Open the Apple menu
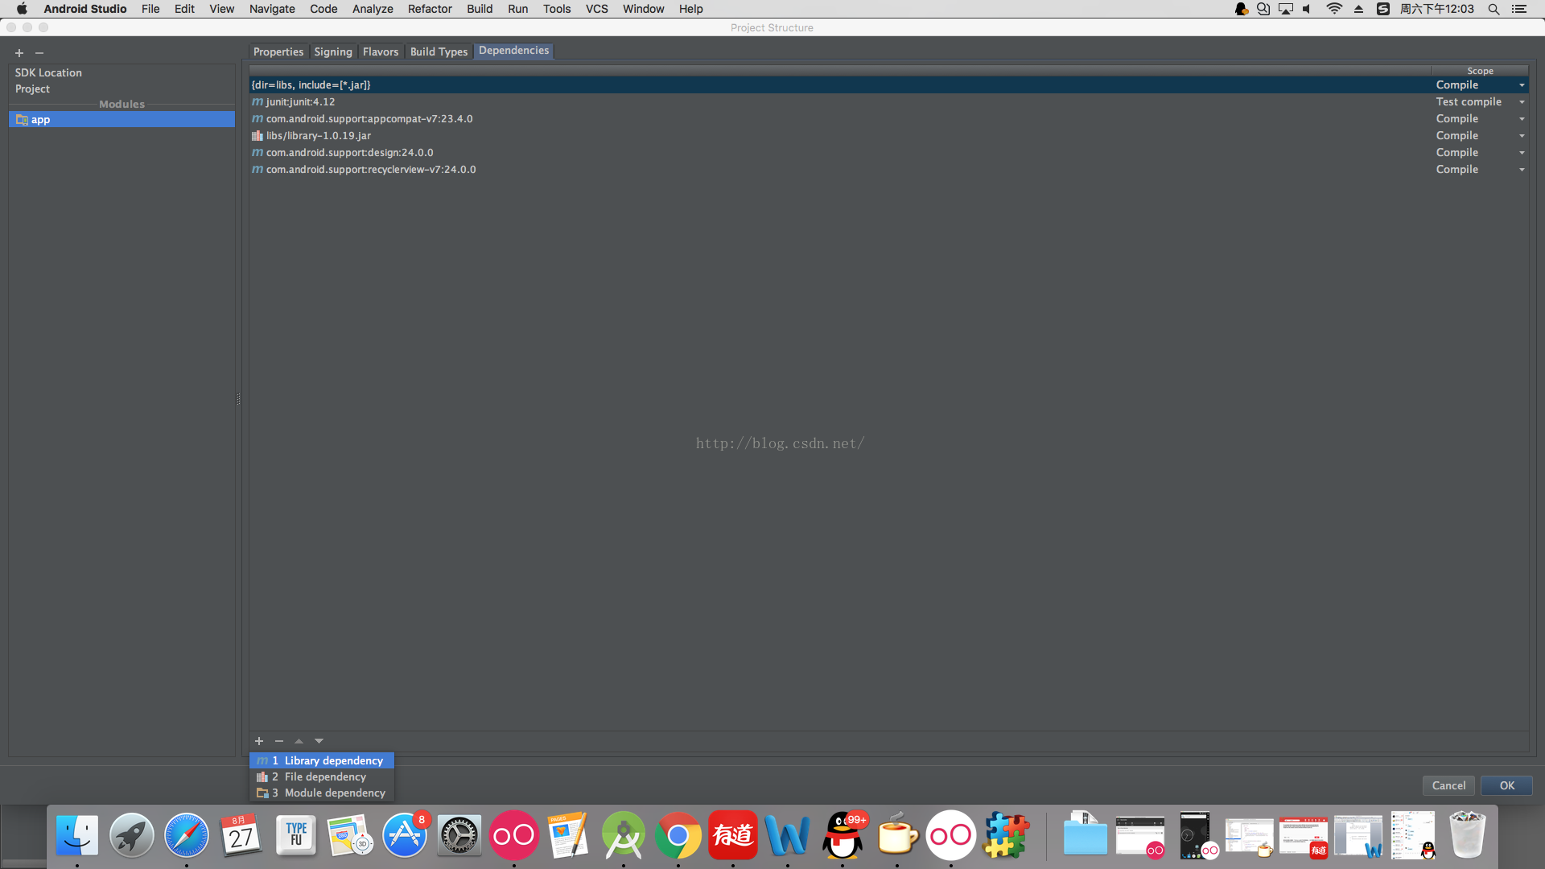This screenshot has height=869, width=1545. (22, 9)
